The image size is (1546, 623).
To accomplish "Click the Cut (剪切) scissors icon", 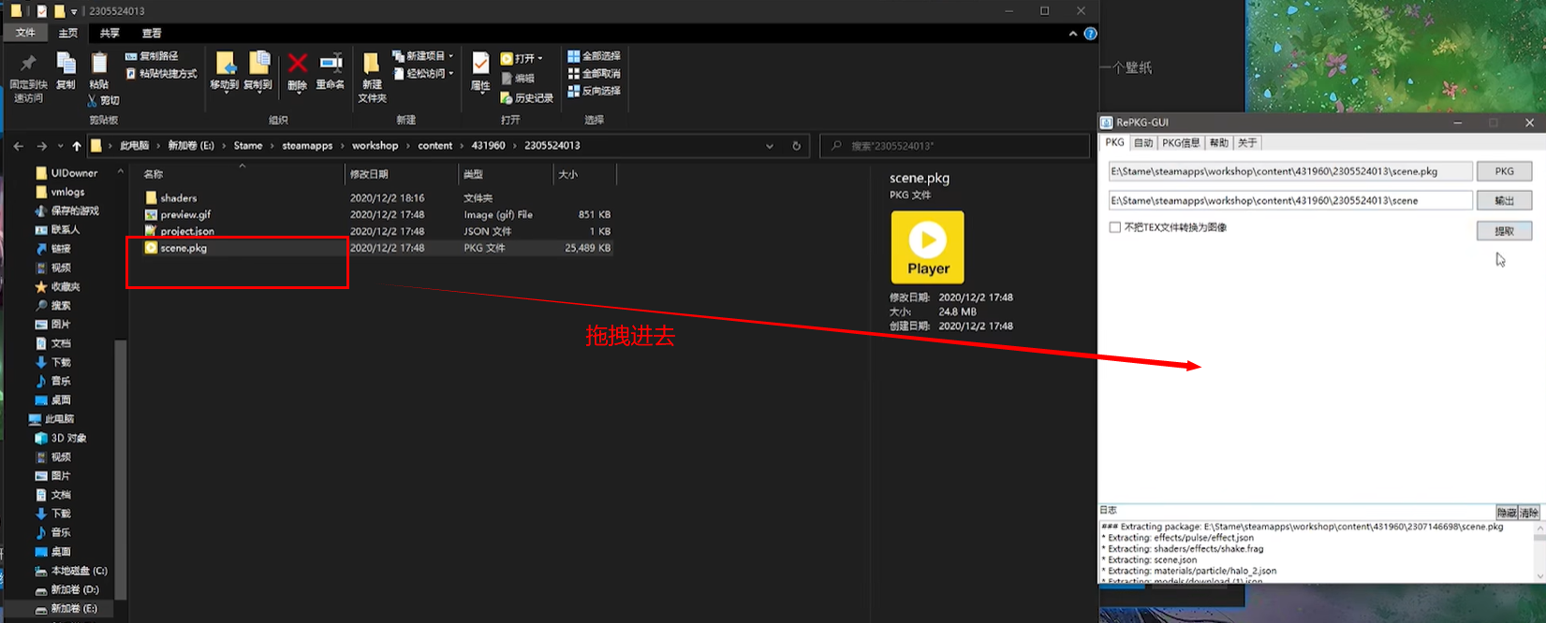I will [93, 100].
